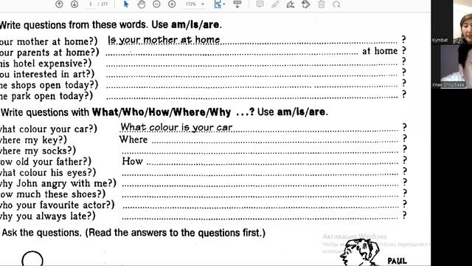Image resolution: width=472 pixels, height=266 pixels.
Task: Open the sign document tool
Action: tap(291, 4)
